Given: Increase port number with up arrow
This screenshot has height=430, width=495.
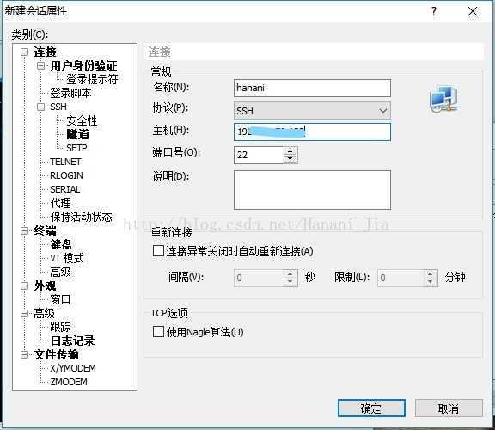Looking at the screenshot, I should pos(290,150).
